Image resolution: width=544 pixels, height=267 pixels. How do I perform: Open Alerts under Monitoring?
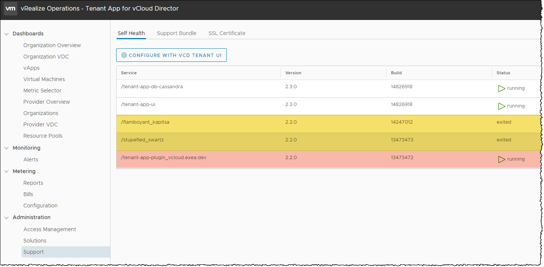[31, 160]
